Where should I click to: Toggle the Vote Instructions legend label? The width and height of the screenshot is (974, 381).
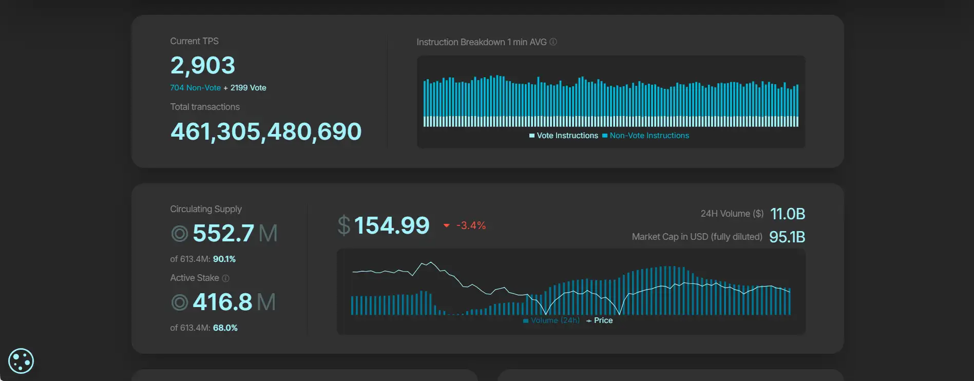coord(567,136)
